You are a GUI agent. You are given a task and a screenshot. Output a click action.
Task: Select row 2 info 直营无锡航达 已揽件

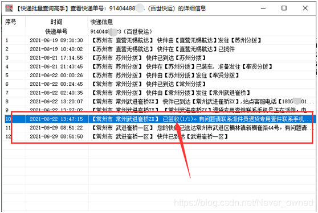pos(163,49)
